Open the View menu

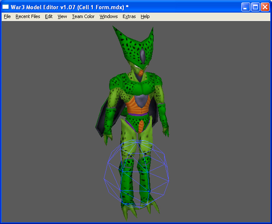[62, 16]
